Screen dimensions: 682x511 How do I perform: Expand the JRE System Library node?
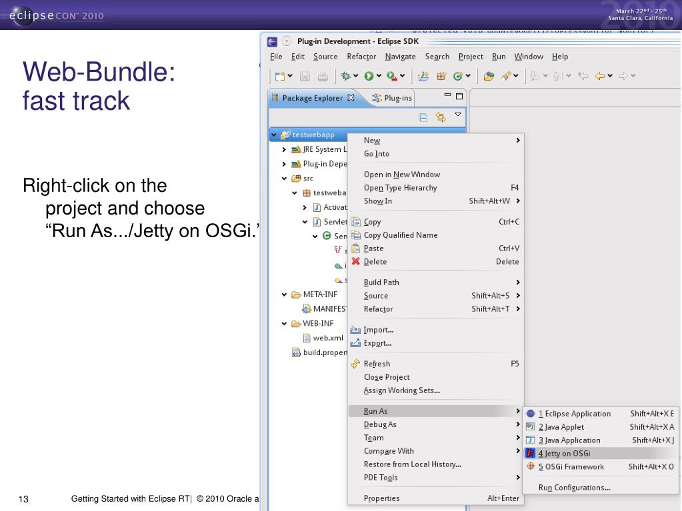pyautogui.click(x=284, y=150)
